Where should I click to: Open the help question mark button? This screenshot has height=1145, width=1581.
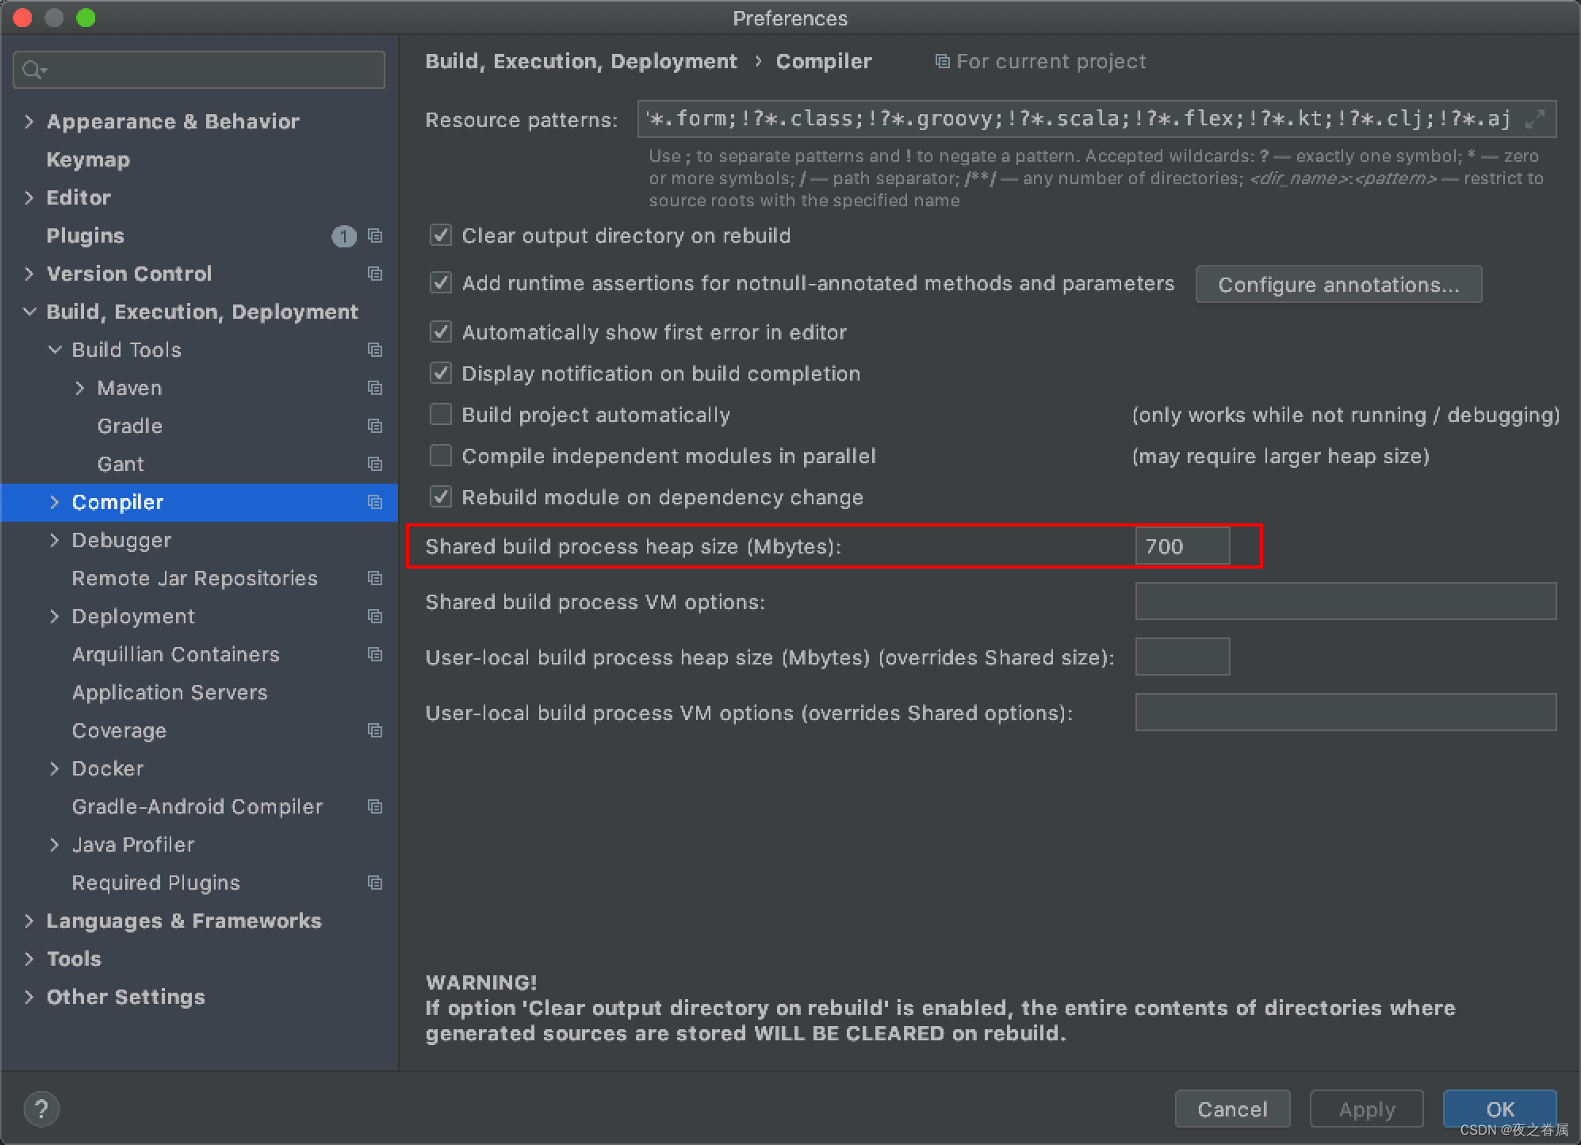(41, 1109)
